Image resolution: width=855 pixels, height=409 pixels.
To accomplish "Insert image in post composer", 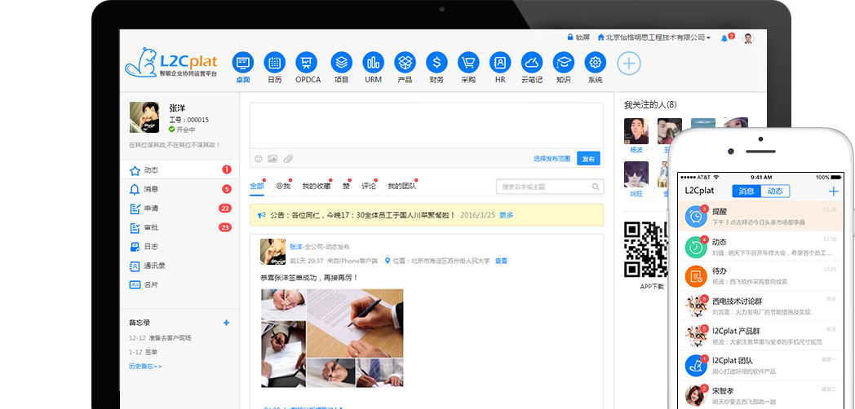I will coord(272,159).
